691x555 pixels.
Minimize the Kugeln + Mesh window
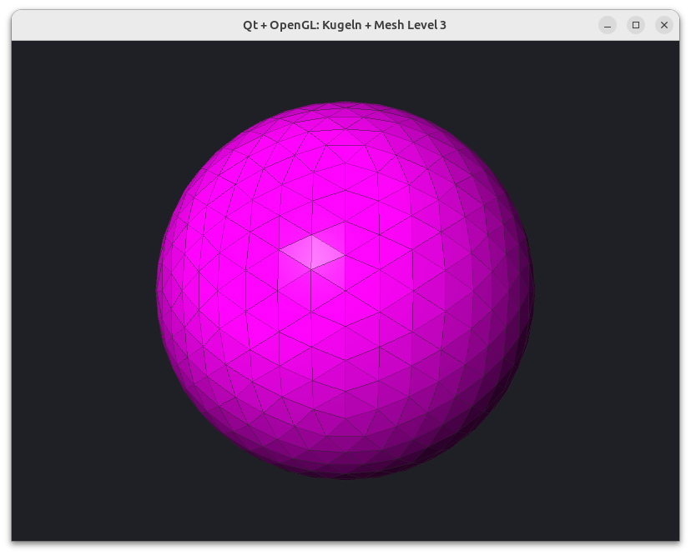[x=608, y=25]
